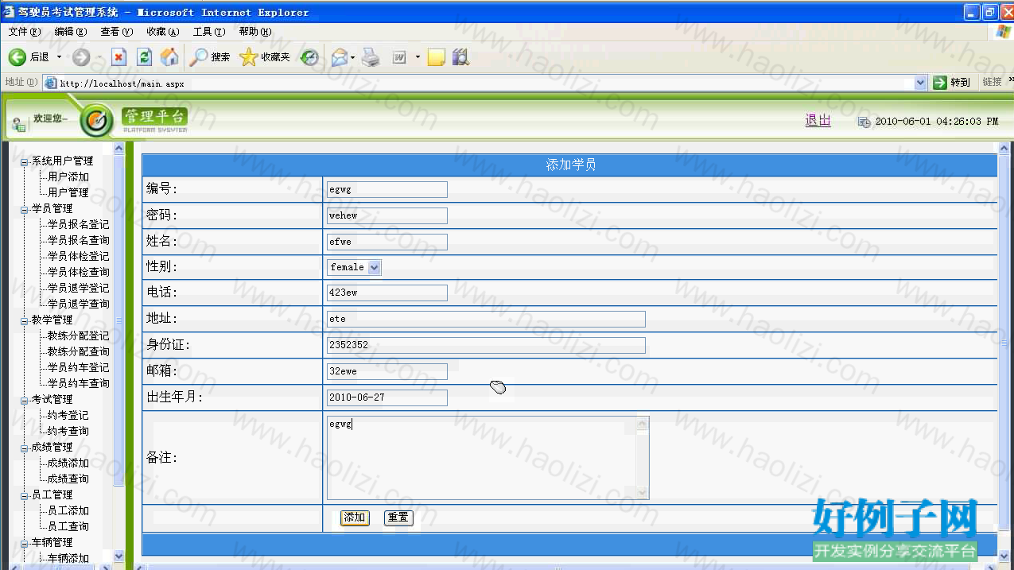The image size is (1014, 570).
Task: Open 员工查询 page
Action: point(68,526)
